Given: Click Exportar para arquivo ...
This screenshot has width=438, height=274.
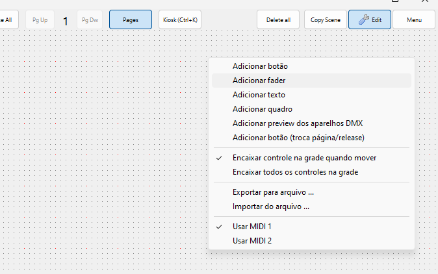Looking at the screenshot, I should 311,192.
